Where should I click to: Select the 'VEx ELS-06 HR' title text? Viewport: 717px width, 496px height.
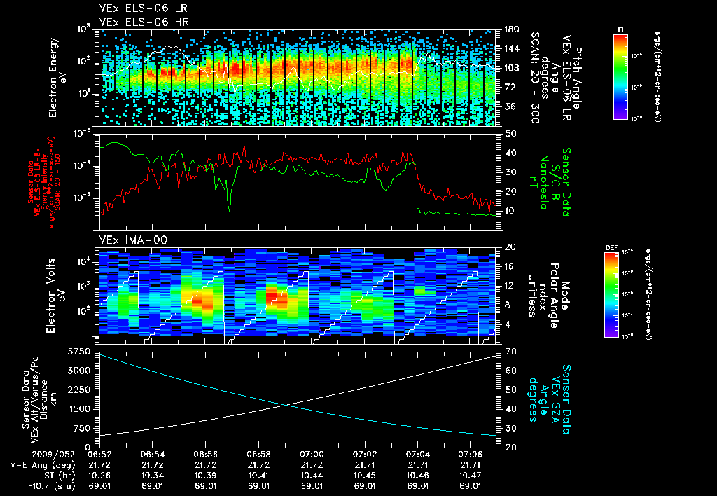144,22
